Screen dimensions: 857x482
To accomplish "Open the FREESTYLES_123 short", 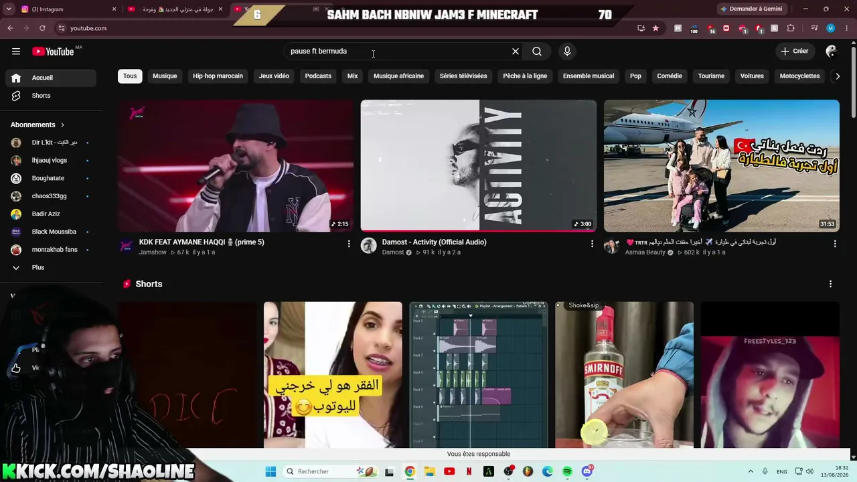I will [x=770, y=375].
